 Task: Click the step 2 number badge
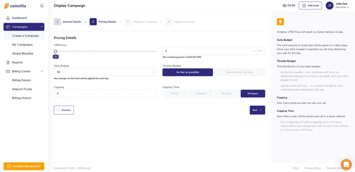93,22
